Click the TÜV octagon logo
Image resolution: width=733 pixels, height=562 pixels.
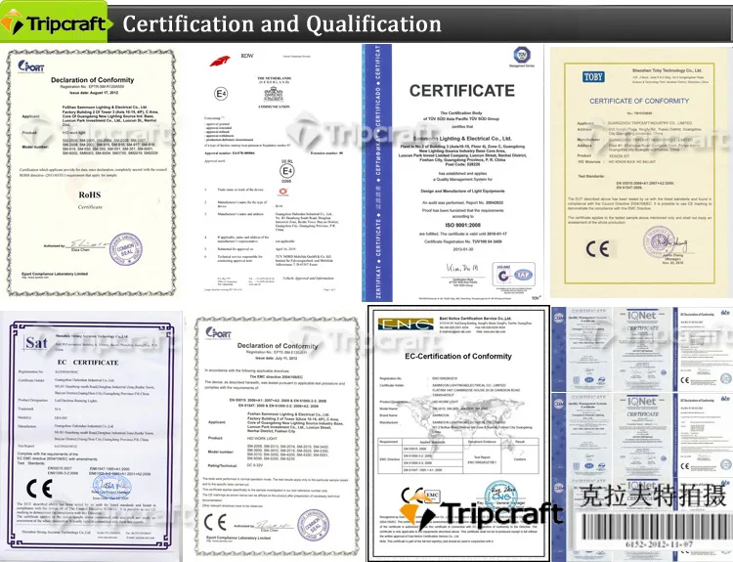pos(522,55)
